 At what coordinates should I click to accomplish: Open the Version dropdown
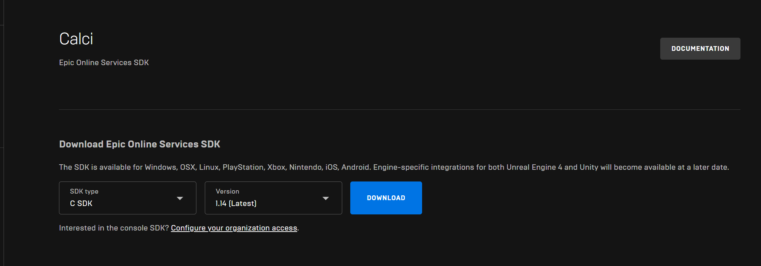[273, 198]
